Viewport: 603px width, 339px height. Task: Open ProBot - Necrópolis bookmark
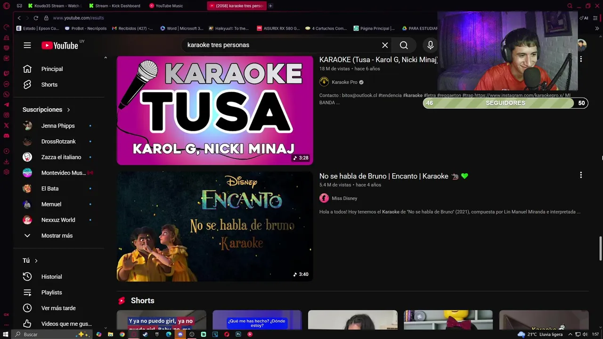click(86, 28)
